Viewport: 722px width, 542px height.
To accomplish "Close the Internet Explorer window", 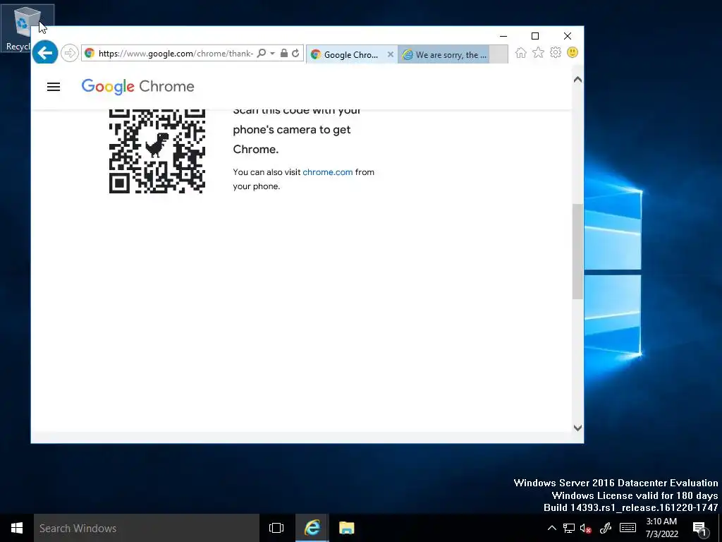I will (x=568, y=36).
